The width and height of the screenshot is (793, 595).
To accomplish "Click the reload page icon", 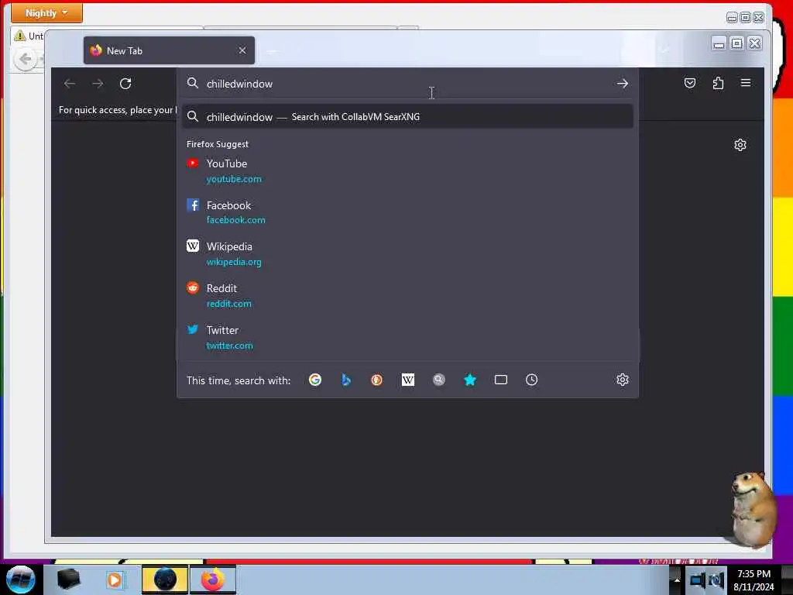I will pyautogui.click(x=125, y=84).
